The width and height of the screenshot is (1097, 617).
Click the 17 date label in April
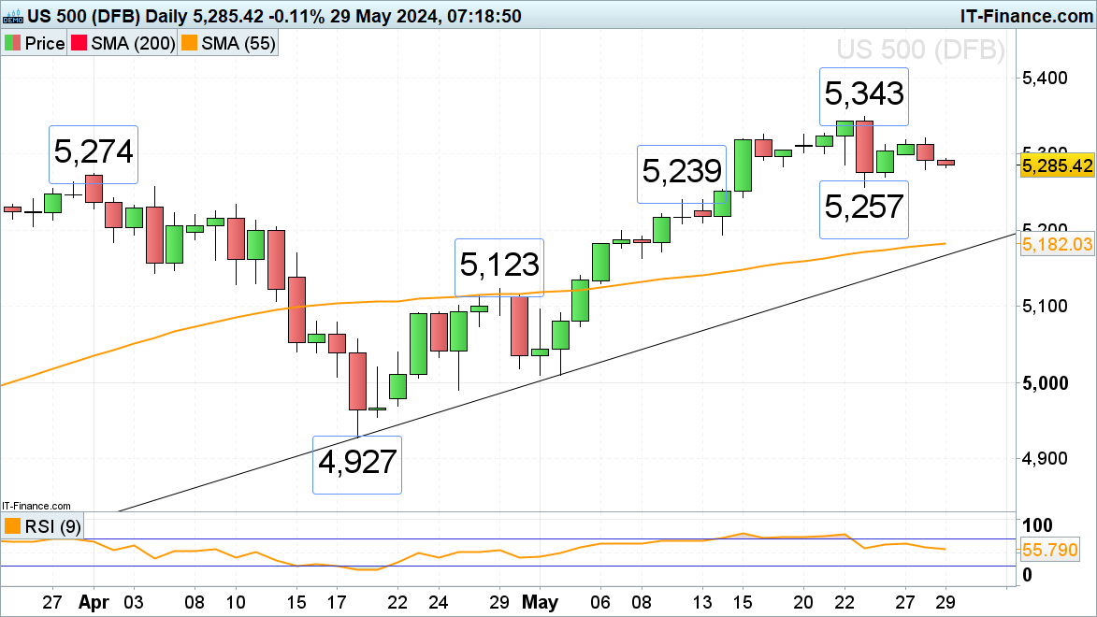[x=337, y=602]
